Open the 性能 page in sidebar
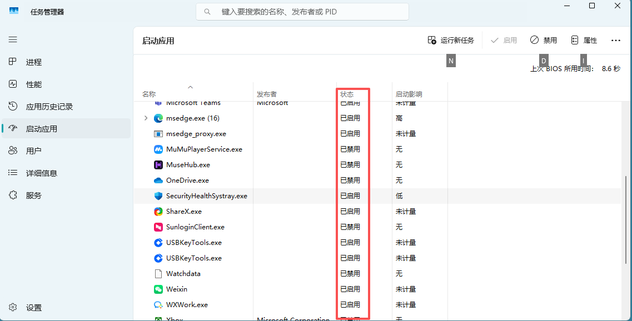 [x=33, y=84]
